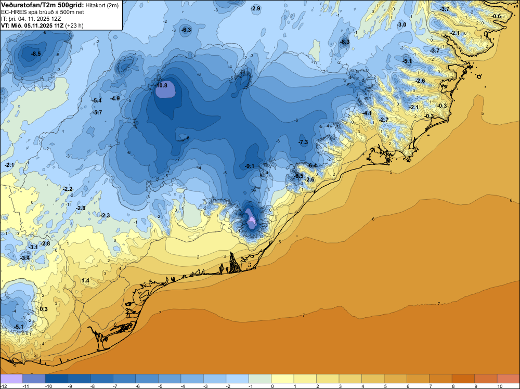Viewport: 520px width, 389px height.
Task: Select the -2.2 temperature label
Action: (x=67, y=189)
